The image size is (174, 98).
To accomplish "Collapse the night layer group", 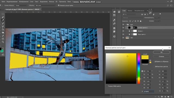I will pos(126,24).
